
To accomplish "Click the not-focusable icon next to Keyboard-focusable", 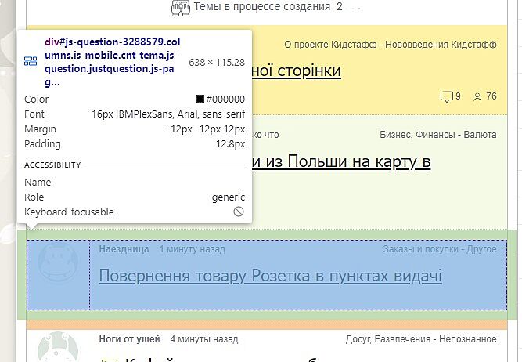I will point(239,212).
